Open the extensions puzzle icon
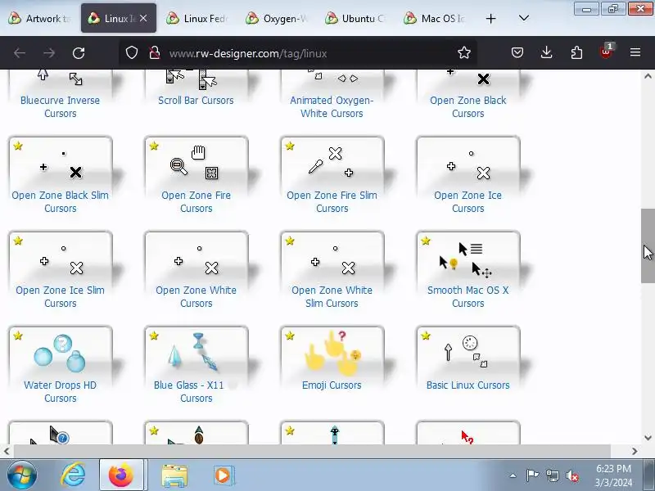The width and height of the screenshot is (655, 491). tap(576, 52)
